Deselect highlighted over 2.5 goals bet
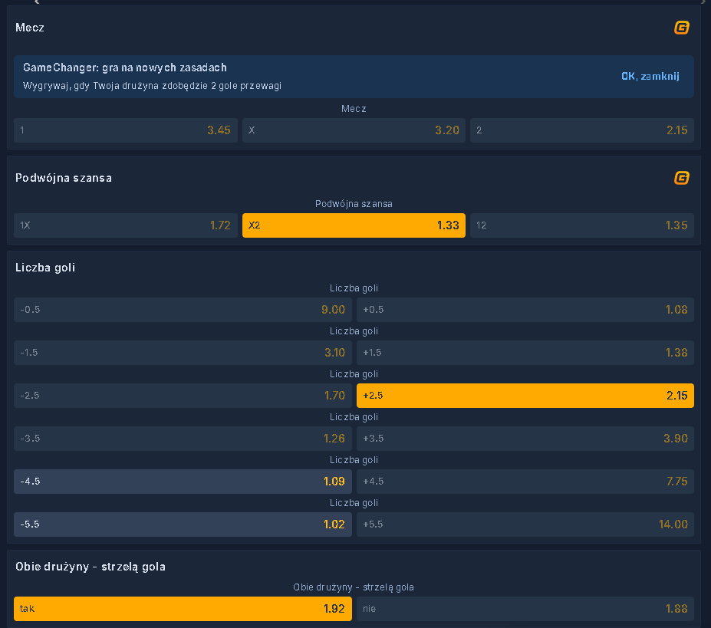The width and height of the screenshot is (711, 628). click(525, 396)
